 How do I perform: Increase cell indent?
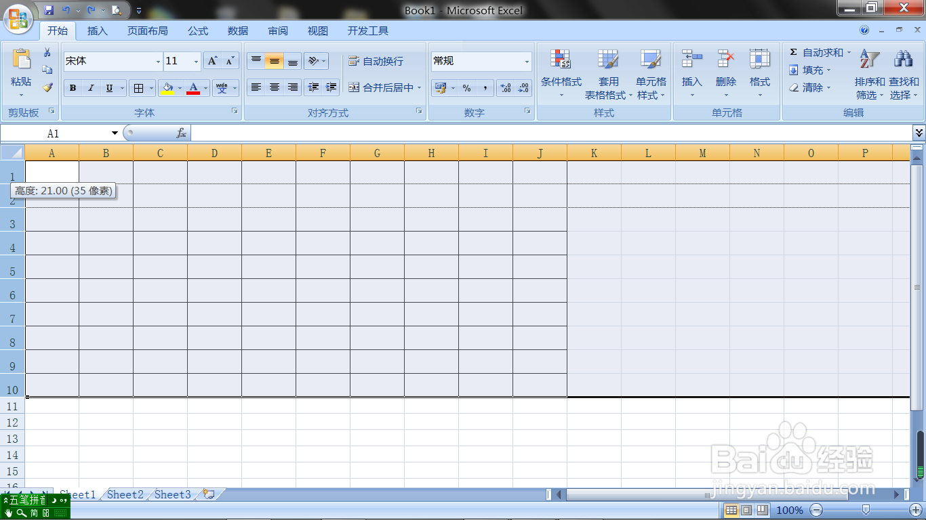click(331, 87)
